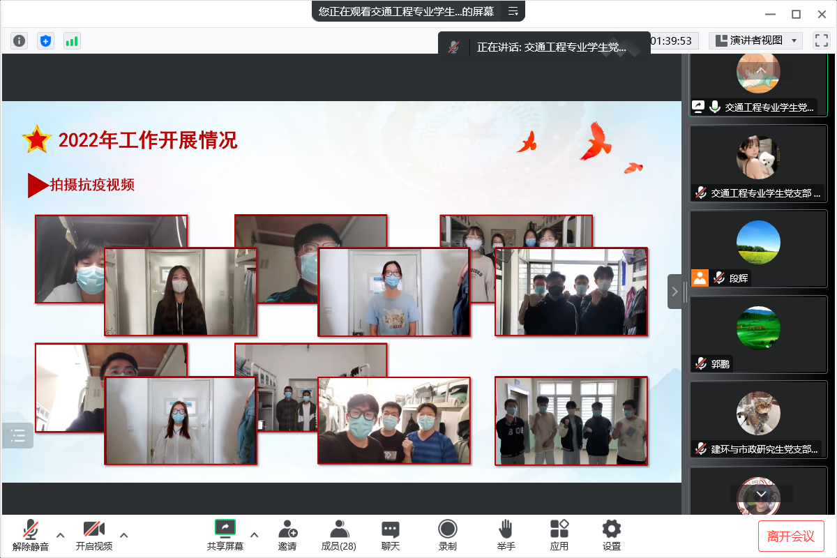Expand video options arrow beside 开启视频

pos(124,535)
